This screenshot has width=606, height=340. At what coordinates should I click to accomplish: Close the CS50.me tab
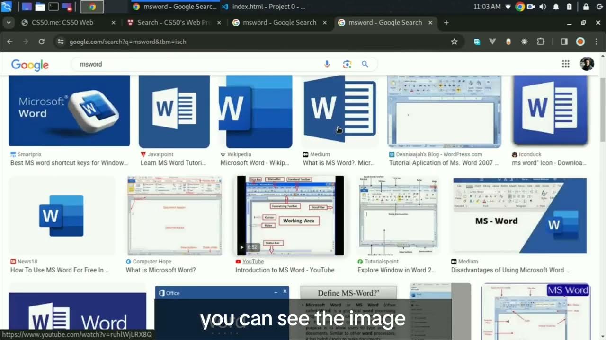click(x=113, y=22)
